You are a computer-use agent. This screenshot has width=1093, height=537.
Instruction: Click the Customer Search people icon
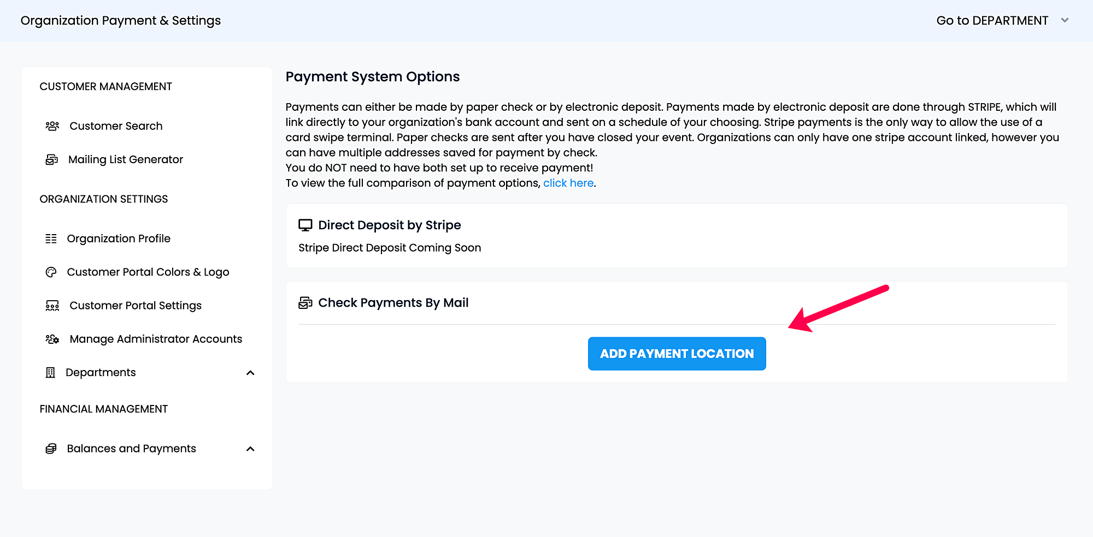(x=52, y=126)
